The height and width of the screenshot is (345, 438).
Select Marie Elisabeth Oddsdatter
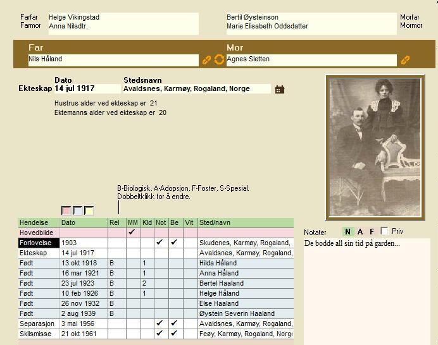coord(267,26)
